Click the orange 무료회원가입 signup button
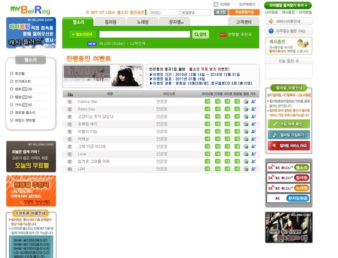The width and height of the screenshot is (338, 258). click(244, 12)
